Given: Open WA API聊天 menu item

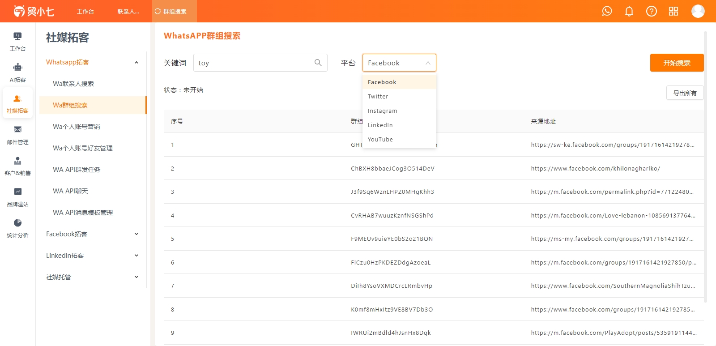Looking at the screenshot, I should coord(93,191).
